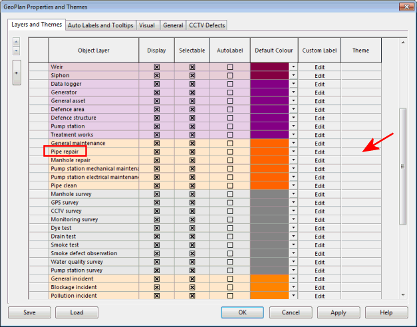
Task: Enable AutoLabel for Data logger
Action: pos(230,84)
